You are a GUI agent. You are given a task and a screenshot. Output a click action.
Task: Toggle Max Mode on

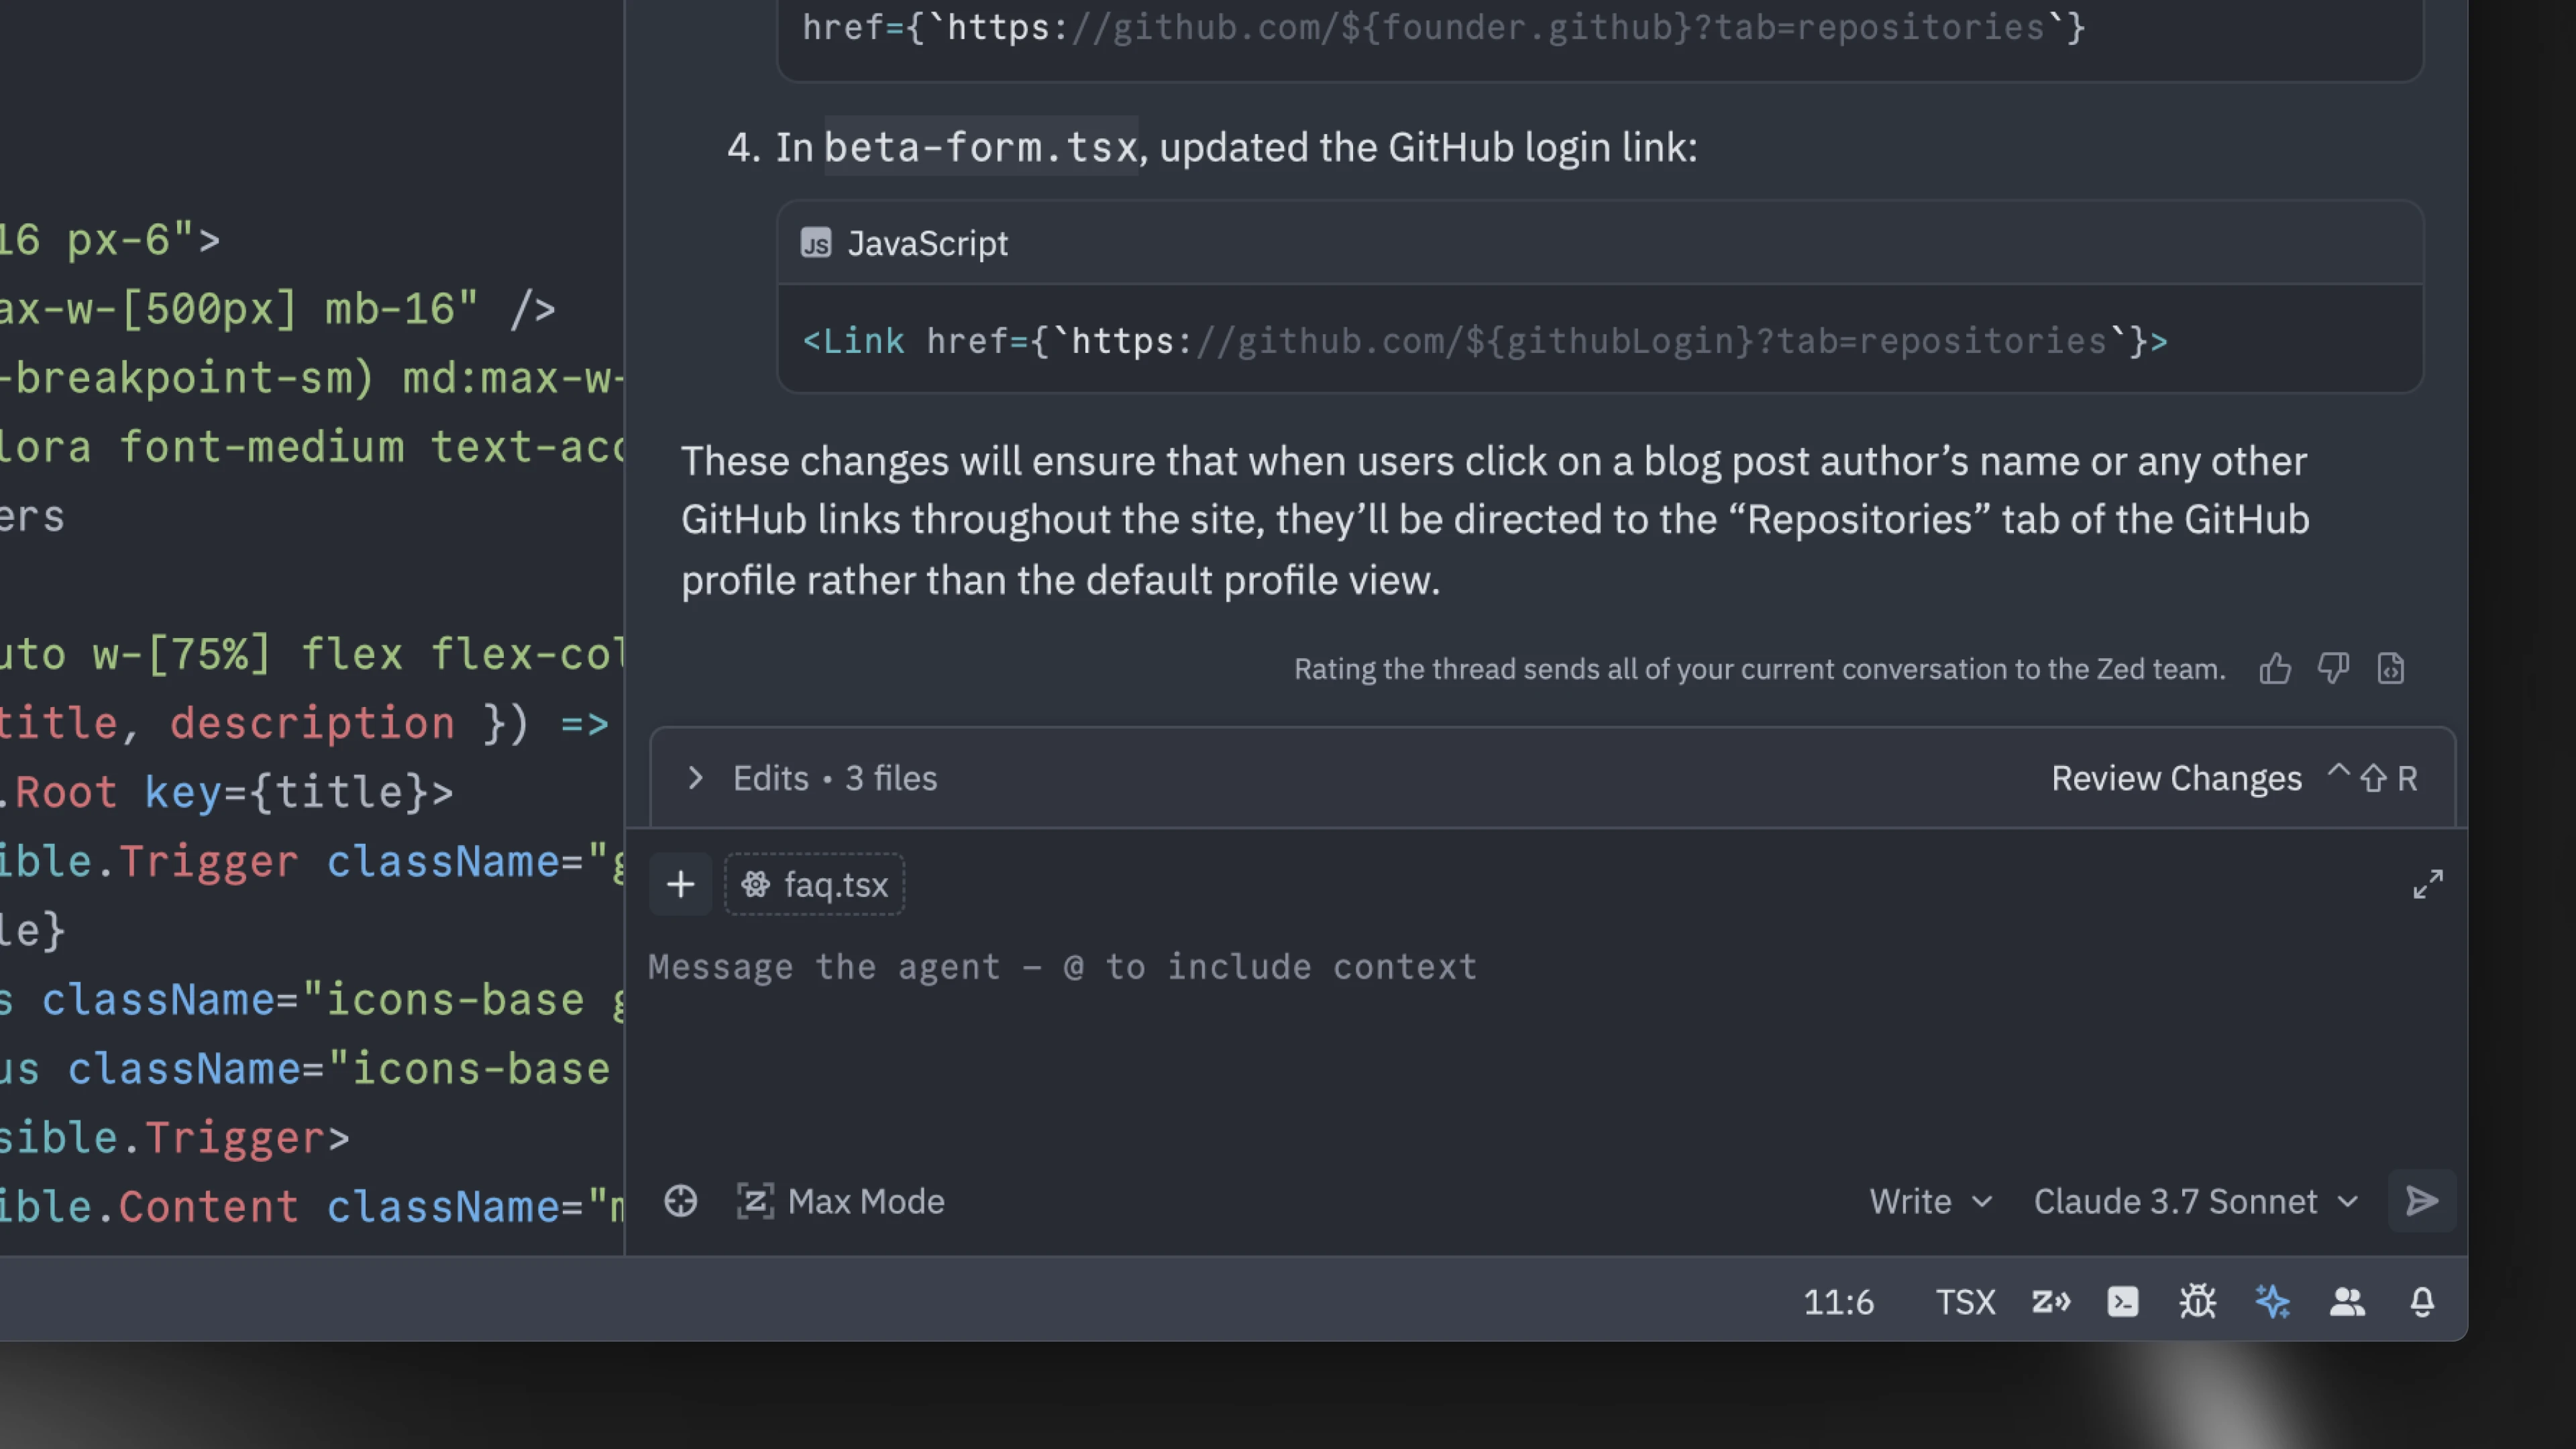click(841, 1201)
